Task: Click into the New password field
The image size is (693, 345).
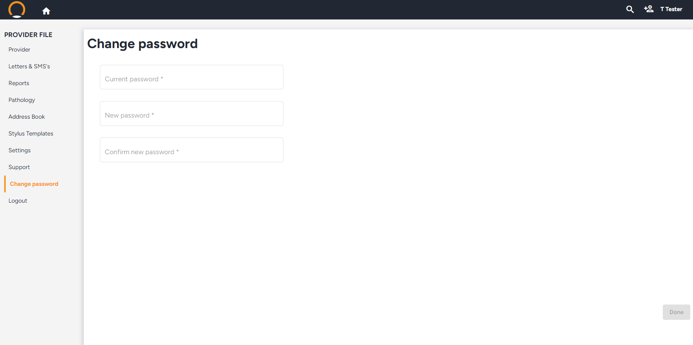Action: [192, 113]
